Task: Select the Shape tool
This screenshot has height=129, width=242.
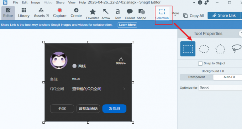Action: (141, 14)
